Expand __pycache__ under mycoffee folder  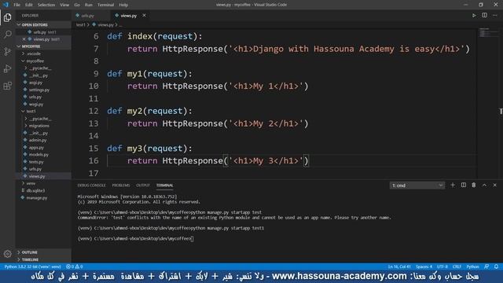40,68
